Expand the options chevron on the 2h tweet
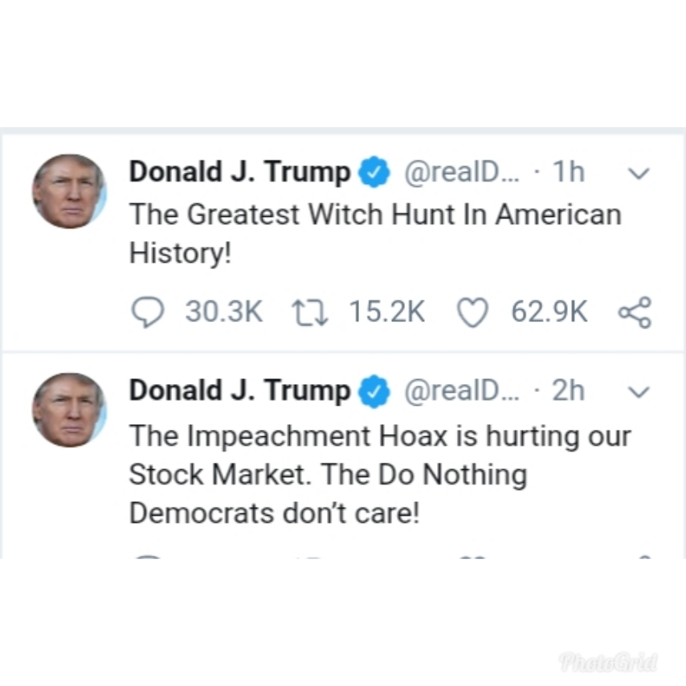The image size is (686, 686). 639,391
